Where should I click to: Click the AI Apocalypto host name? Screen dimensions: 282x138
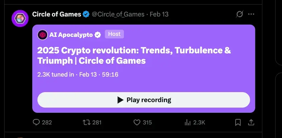[71, 35]
